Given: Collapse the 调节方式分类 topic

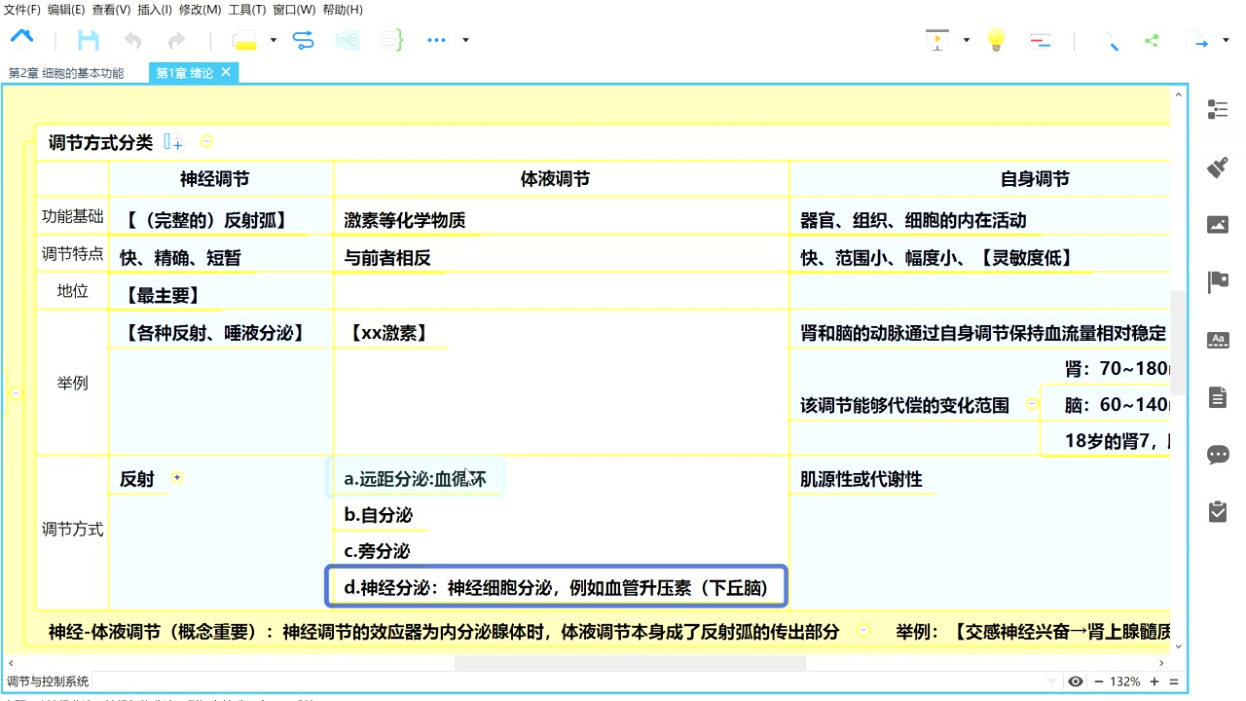Looking at the screenshot, I should pos(207,141).
